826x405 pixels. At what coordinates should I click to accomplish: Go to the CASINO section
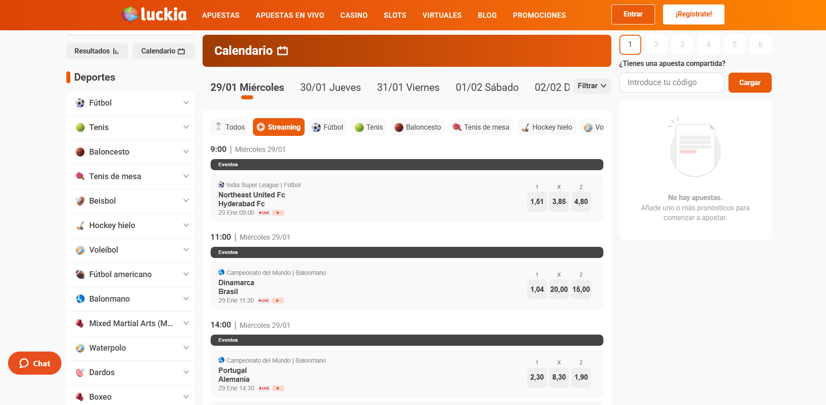[x=354, y=15]
